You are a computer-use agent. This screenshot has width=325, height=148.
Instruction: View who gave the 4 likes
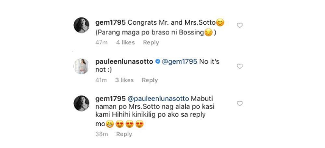(x=125, y=43)
